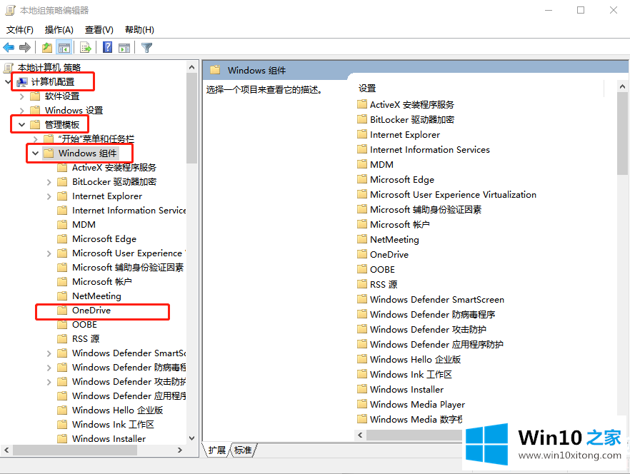
Task: Open the 文件(F) menu
Action: point(20,30)
